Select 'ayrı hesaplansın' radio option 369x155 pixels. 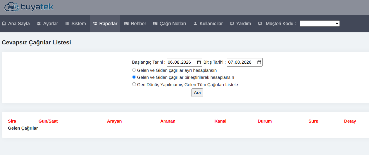pyautogui.click(x=134, y=70)
